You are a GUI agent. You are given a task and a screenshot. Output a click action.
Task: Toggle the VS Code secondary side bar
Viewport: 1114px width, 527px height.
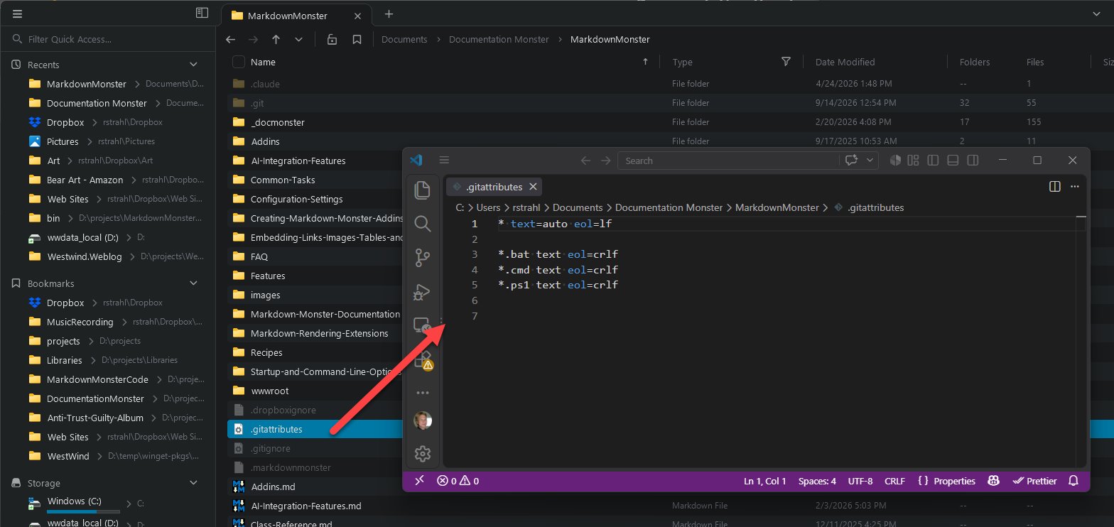(973, 161)
